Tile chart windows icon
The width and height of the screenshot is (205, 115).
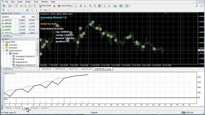tap(100, 6)
